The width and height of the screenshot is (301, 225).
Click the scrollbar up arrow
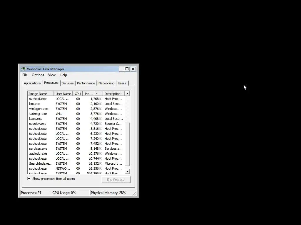click(x=127, y=93)
